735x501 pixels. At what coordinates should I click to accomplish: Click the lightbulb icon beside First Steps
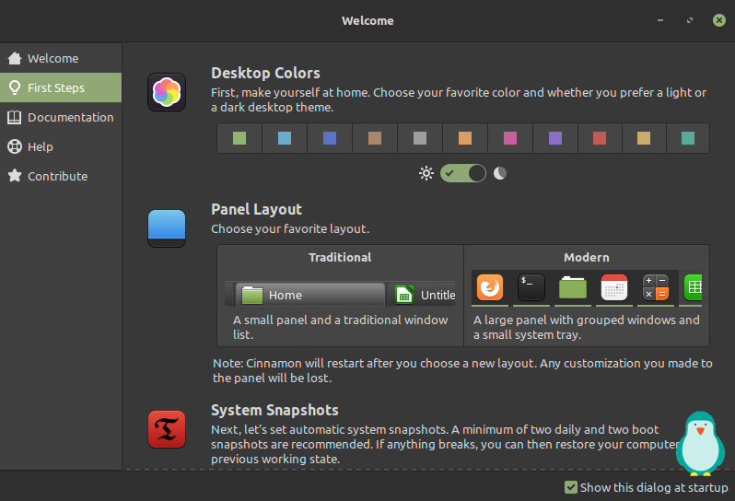tap(15, 87)
